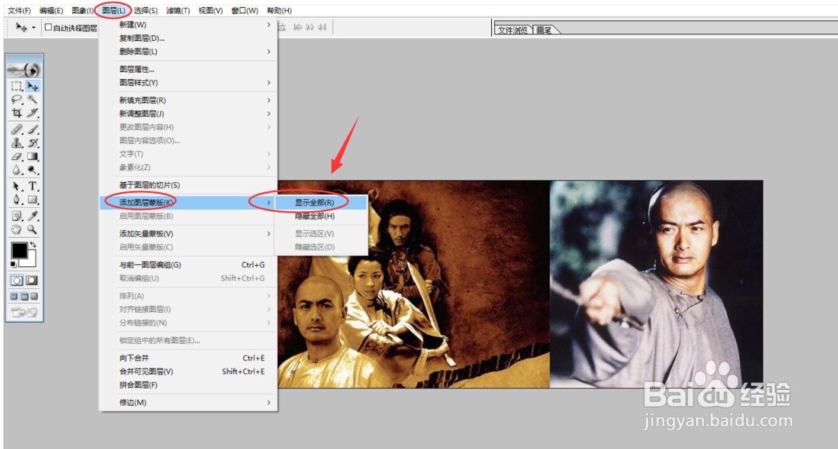
Task: Select the Move tool in toolbox
Action: (x=33, y=86)
